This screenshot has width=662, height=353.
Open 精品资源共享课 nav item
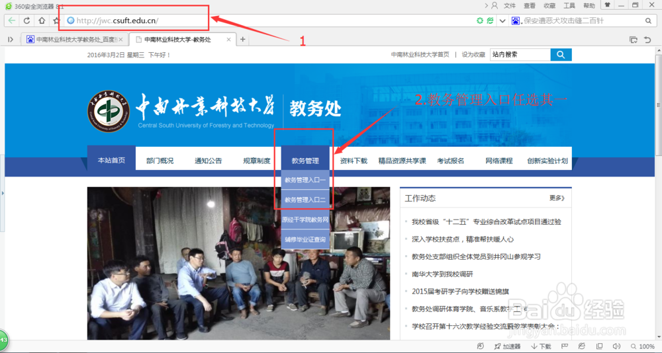tap(402, 161)
